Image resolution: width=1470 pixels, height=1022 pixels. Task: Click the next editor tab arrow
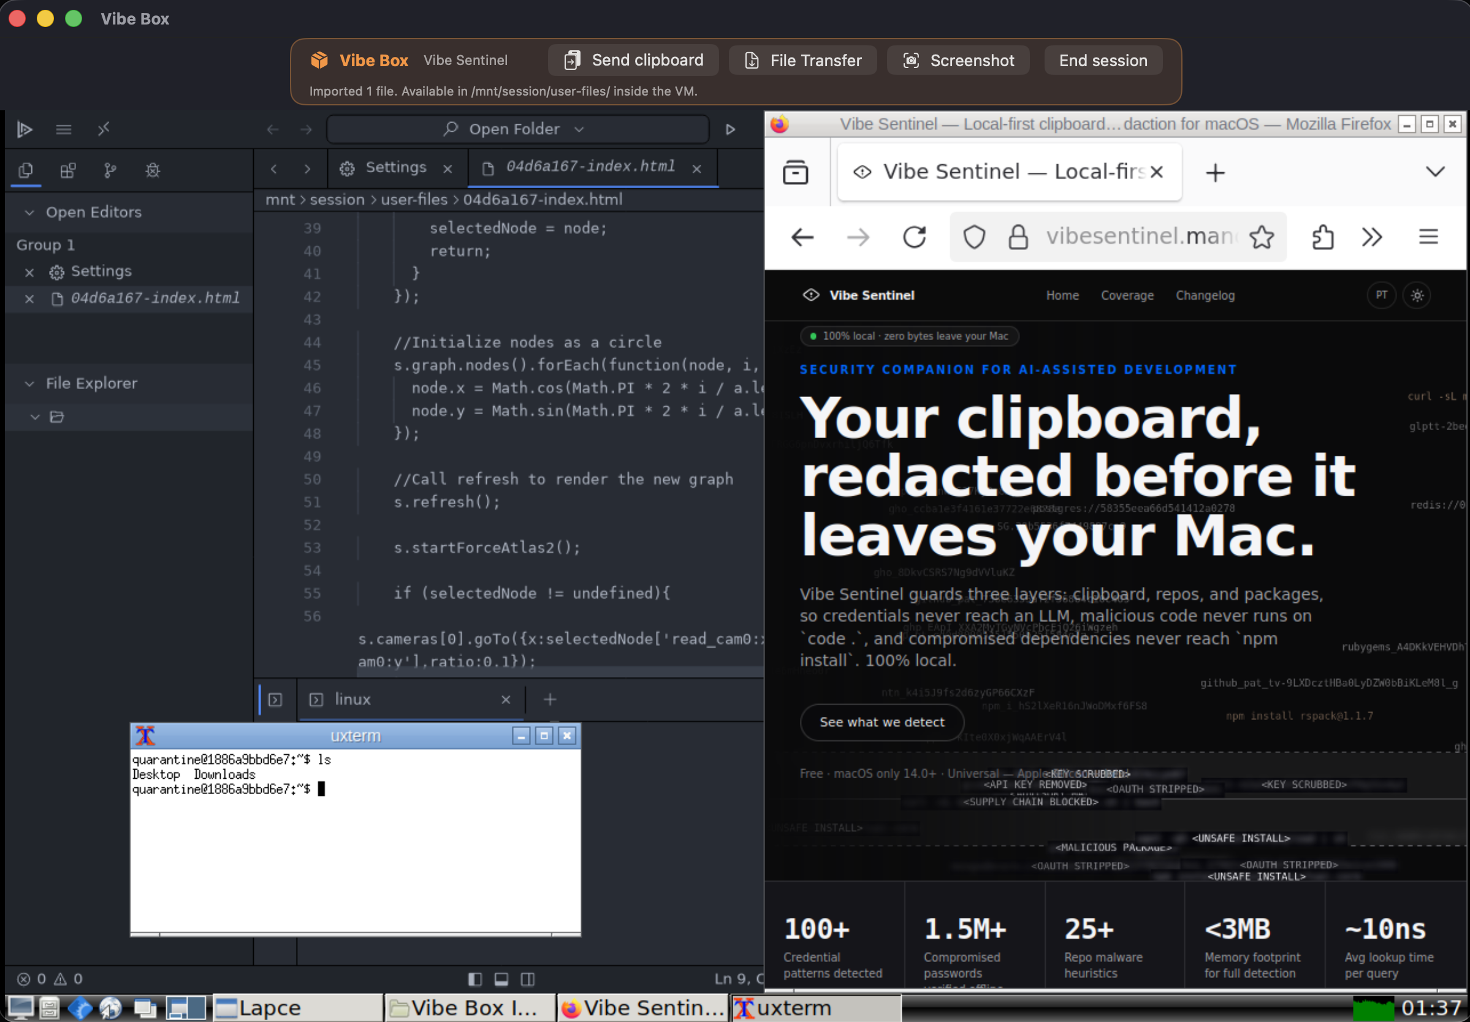307,169
